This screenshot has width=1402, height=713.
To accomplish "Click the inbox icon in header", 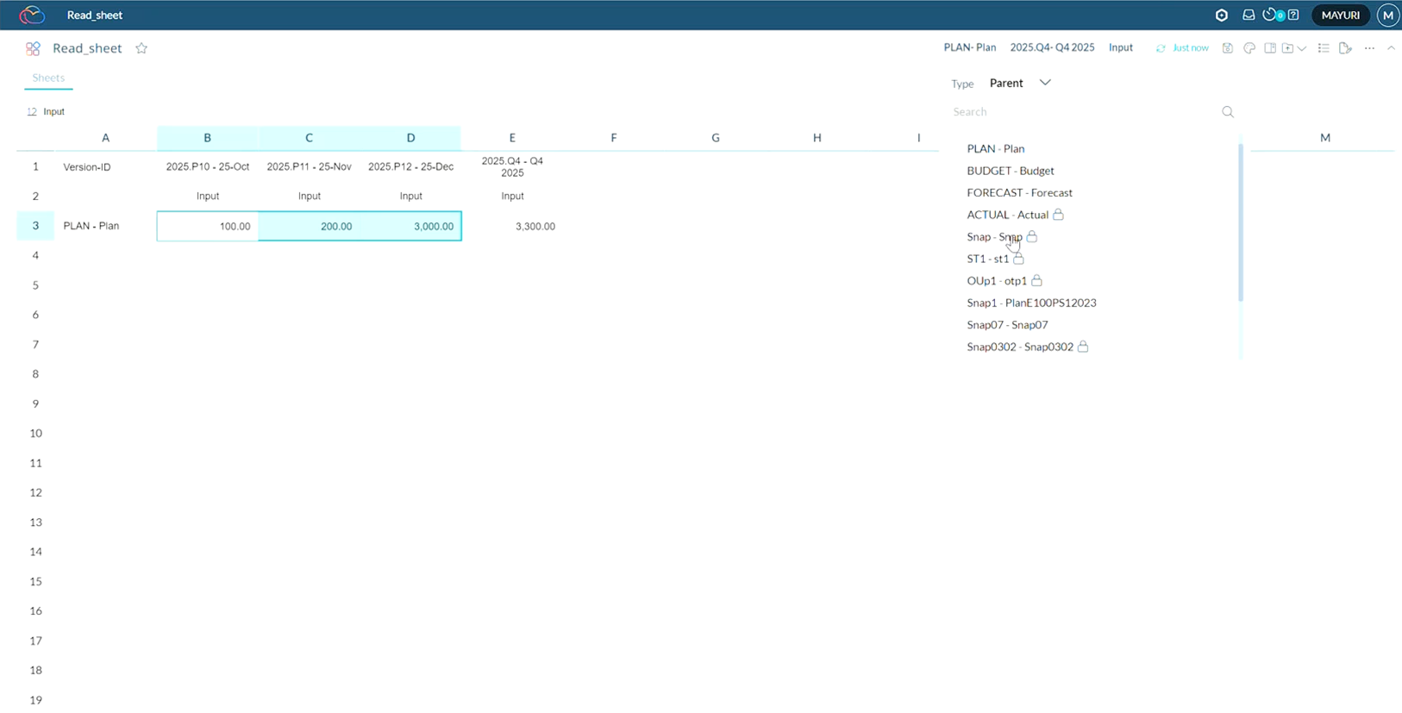I will (x=1248, y=16).
